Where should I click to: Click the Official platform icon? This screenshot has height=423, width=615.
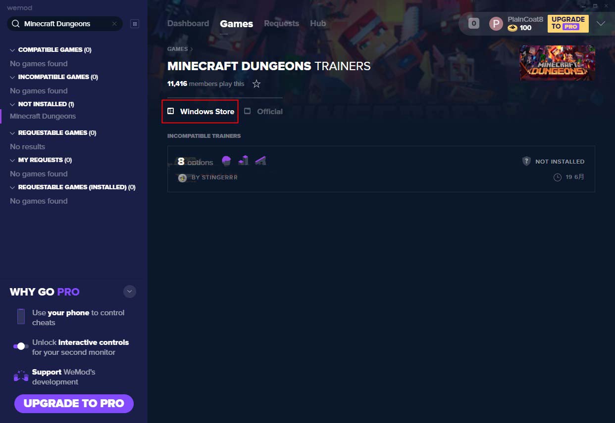pos(248,111)
